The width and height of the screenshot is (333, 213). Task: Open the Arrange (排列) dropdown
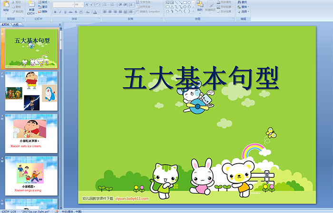click(x=200, y=6)
